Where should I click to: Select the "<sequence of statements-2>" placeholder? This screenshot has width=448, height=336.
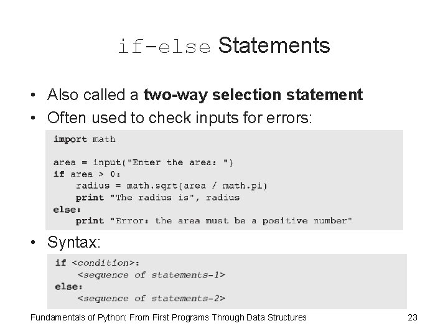pos(151,298)
